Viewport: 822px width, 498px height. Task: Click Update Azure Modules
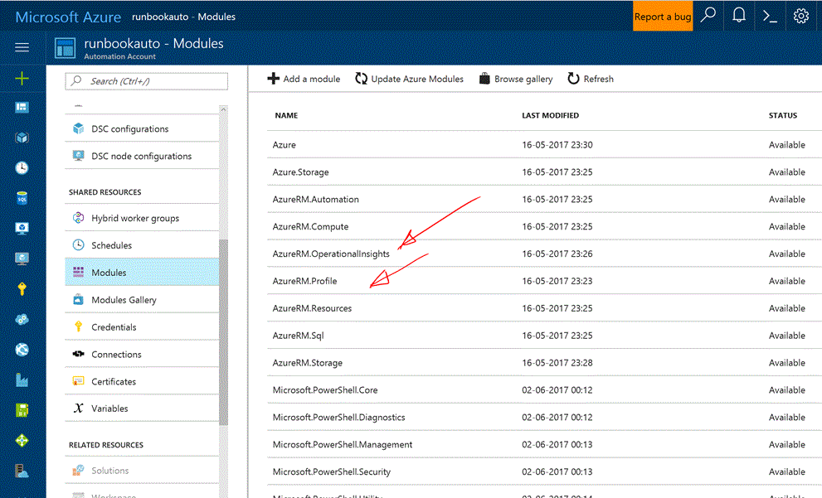click(410, 79)
